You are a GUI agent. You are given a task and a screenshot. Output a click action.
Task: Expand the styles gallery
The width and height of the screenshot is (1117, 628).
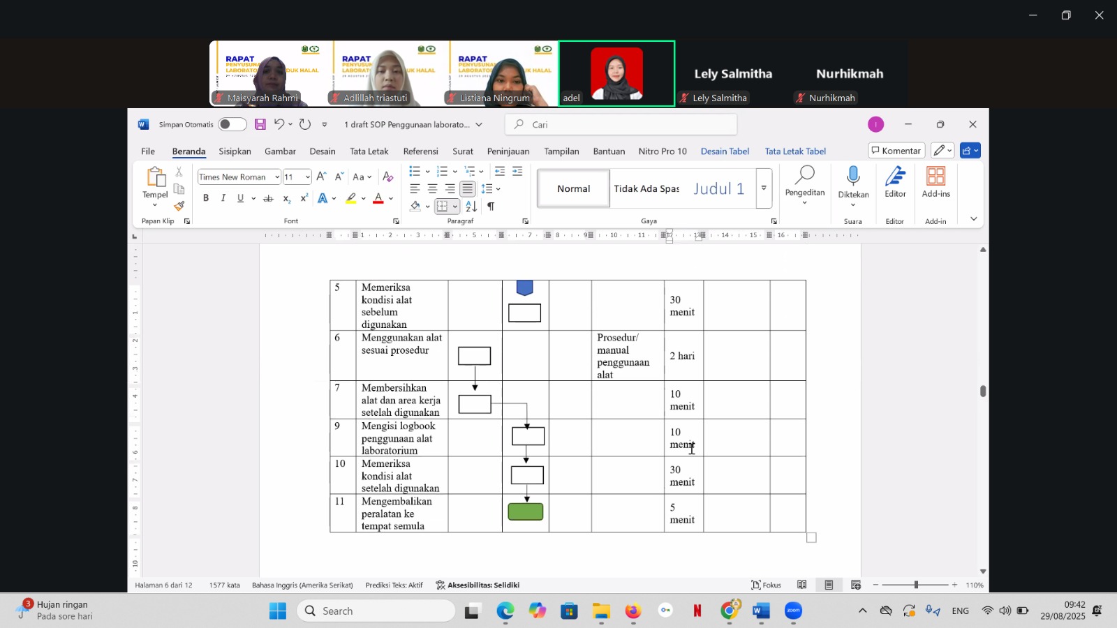coord(764,188)
